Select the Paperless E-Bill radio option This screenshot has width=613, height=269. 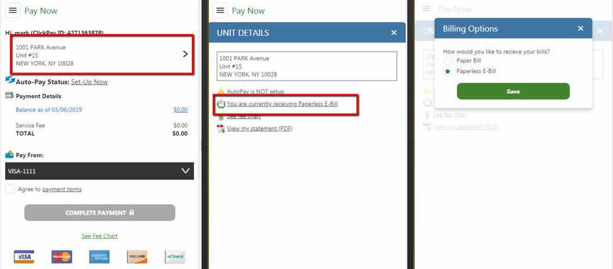tap(447, 71)
